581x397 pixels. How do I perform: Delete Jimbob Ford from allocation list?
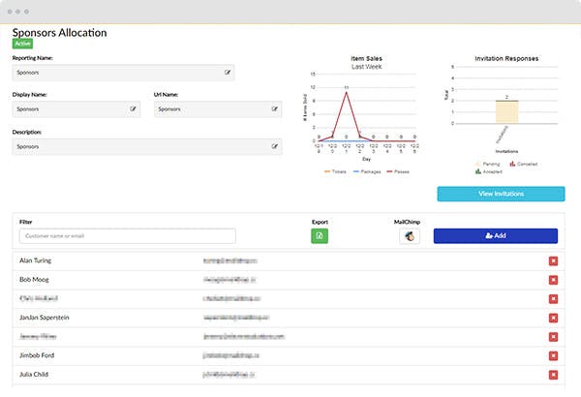[x=553, y=356]
